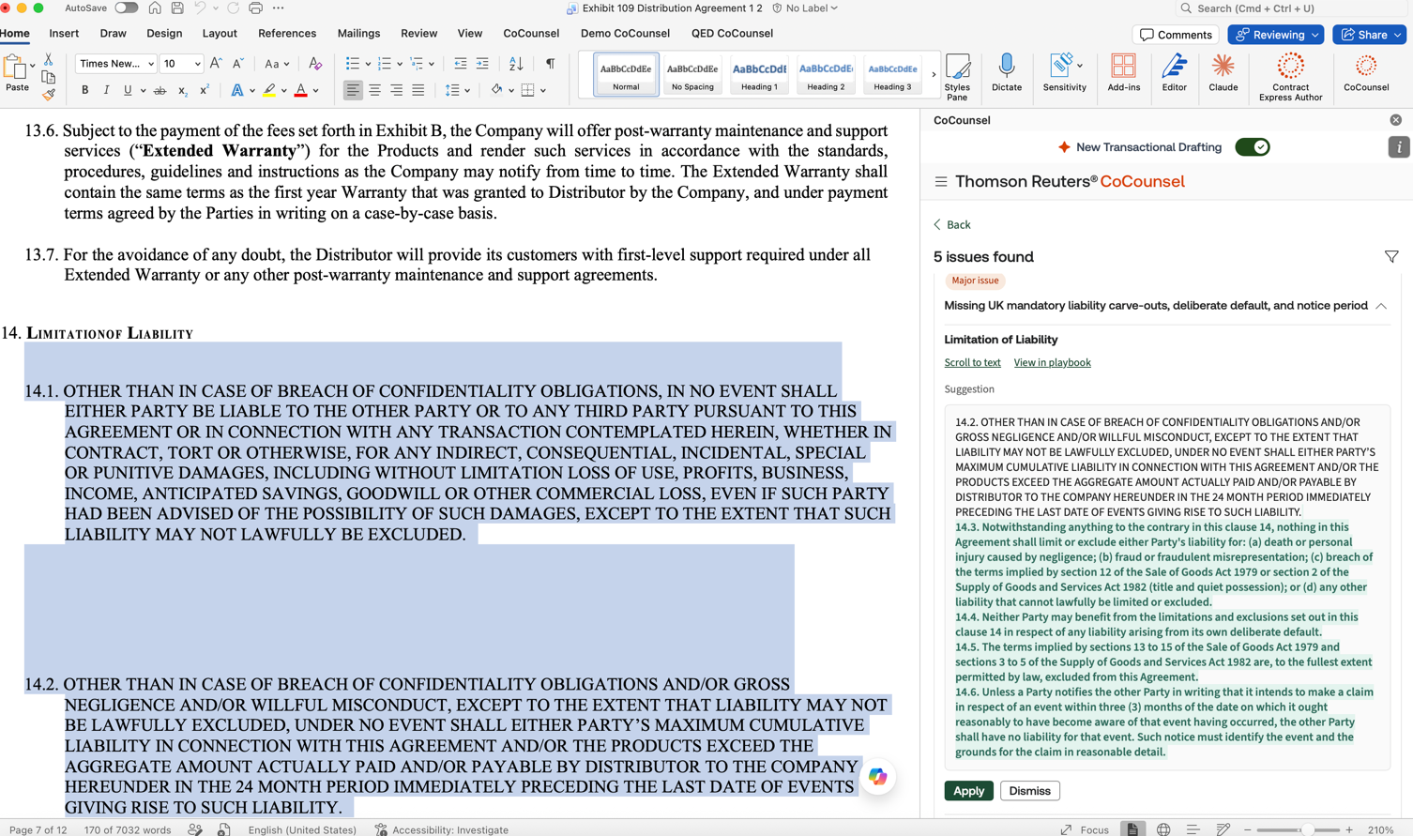The image size is (1413, 836).
Task: Launch the Claude add-in icon
Action: pyautogui.click(x=1223, y=73)
